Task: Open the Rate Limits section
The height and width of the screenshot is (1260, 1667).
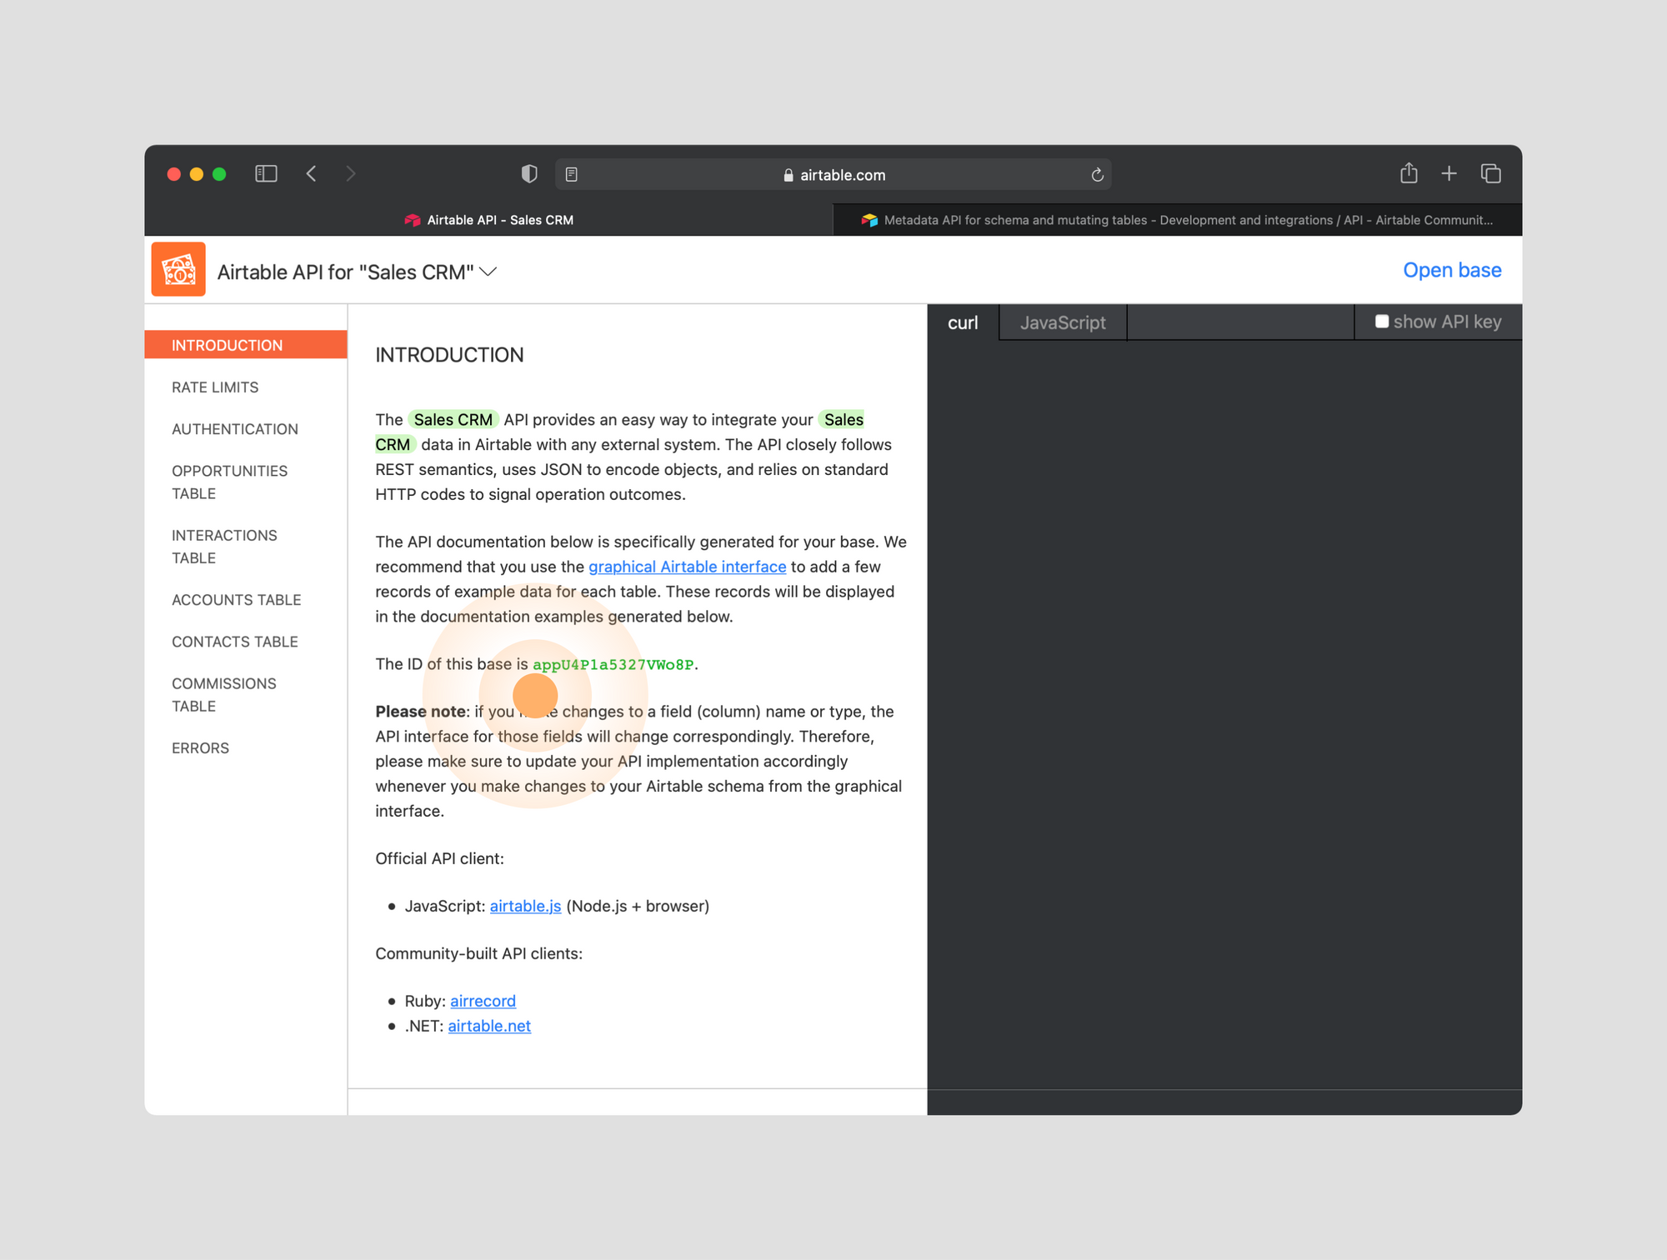Action: [215, 387]
